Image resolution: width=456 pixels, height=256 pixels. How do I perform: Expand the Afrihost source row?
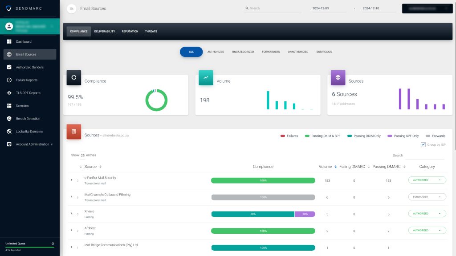[72, 231]
